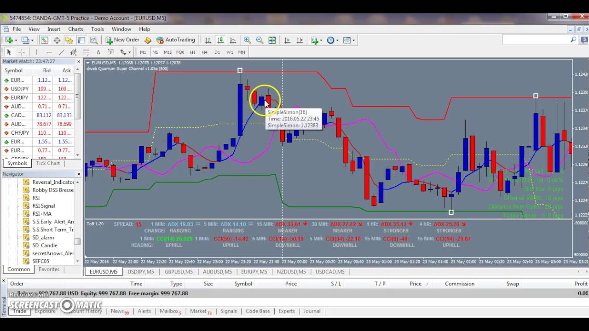The image size is (589, 331).
Task: Open the Charts menu
Action: tap(76, 29)
